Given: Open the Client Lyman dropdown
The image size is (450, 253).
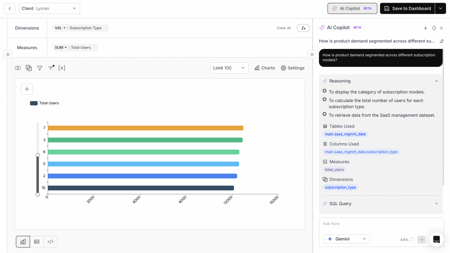Looking at the screenshot, I should [x=49, y=9].
